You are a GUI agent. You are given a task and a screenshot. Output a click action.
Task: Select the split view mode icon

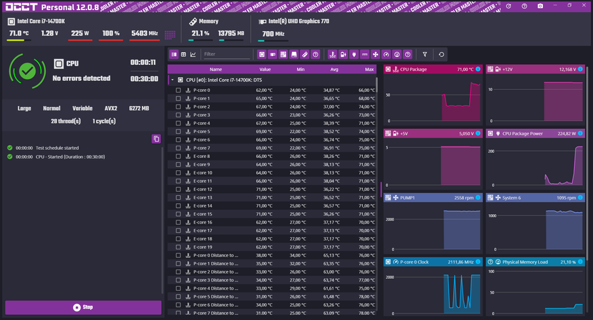tap(174, 54)
